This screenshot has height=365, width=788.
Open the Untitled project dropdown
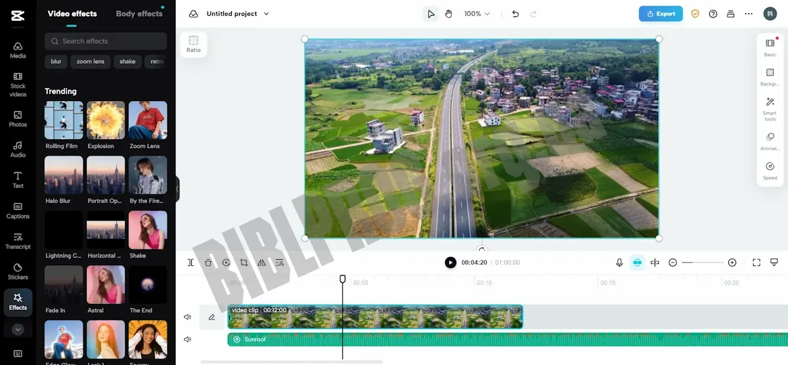pos(238,14)
